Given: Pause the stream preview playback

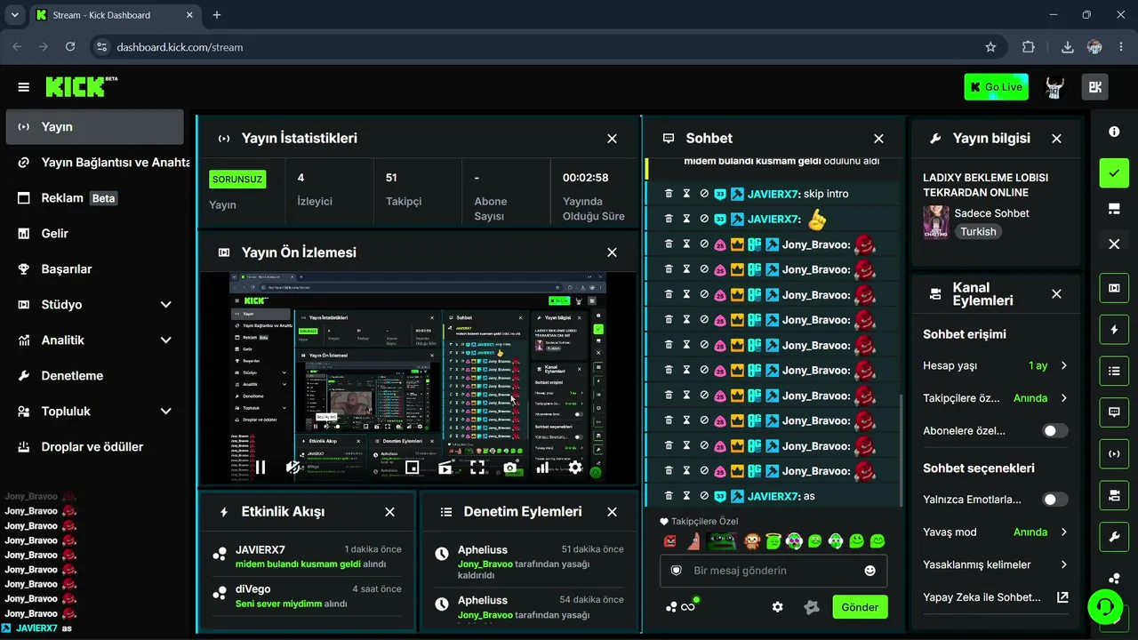Looking at the screenshot, I should click(x=260, y=468).
